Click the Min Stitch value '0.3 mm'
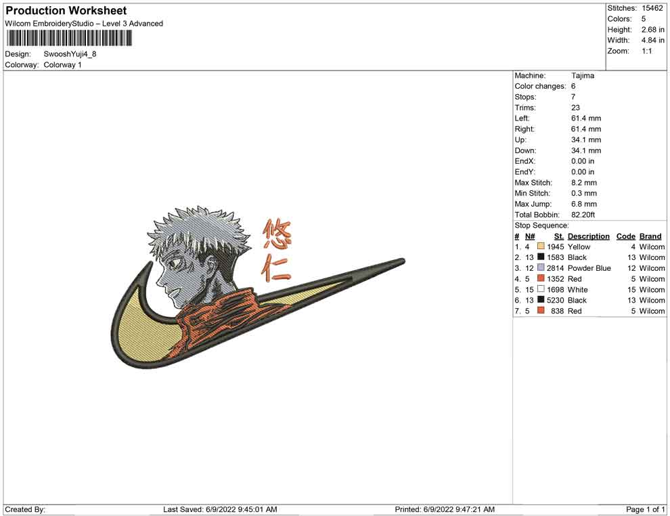 coord(583,193)
